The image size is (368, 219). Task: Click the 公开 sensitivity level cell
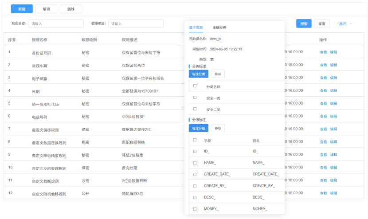click(85, 194)
